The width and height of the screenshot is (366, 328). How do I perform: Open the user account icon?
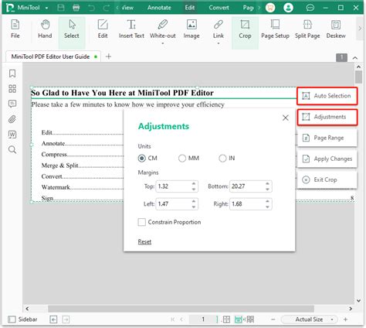click(288, 8)
